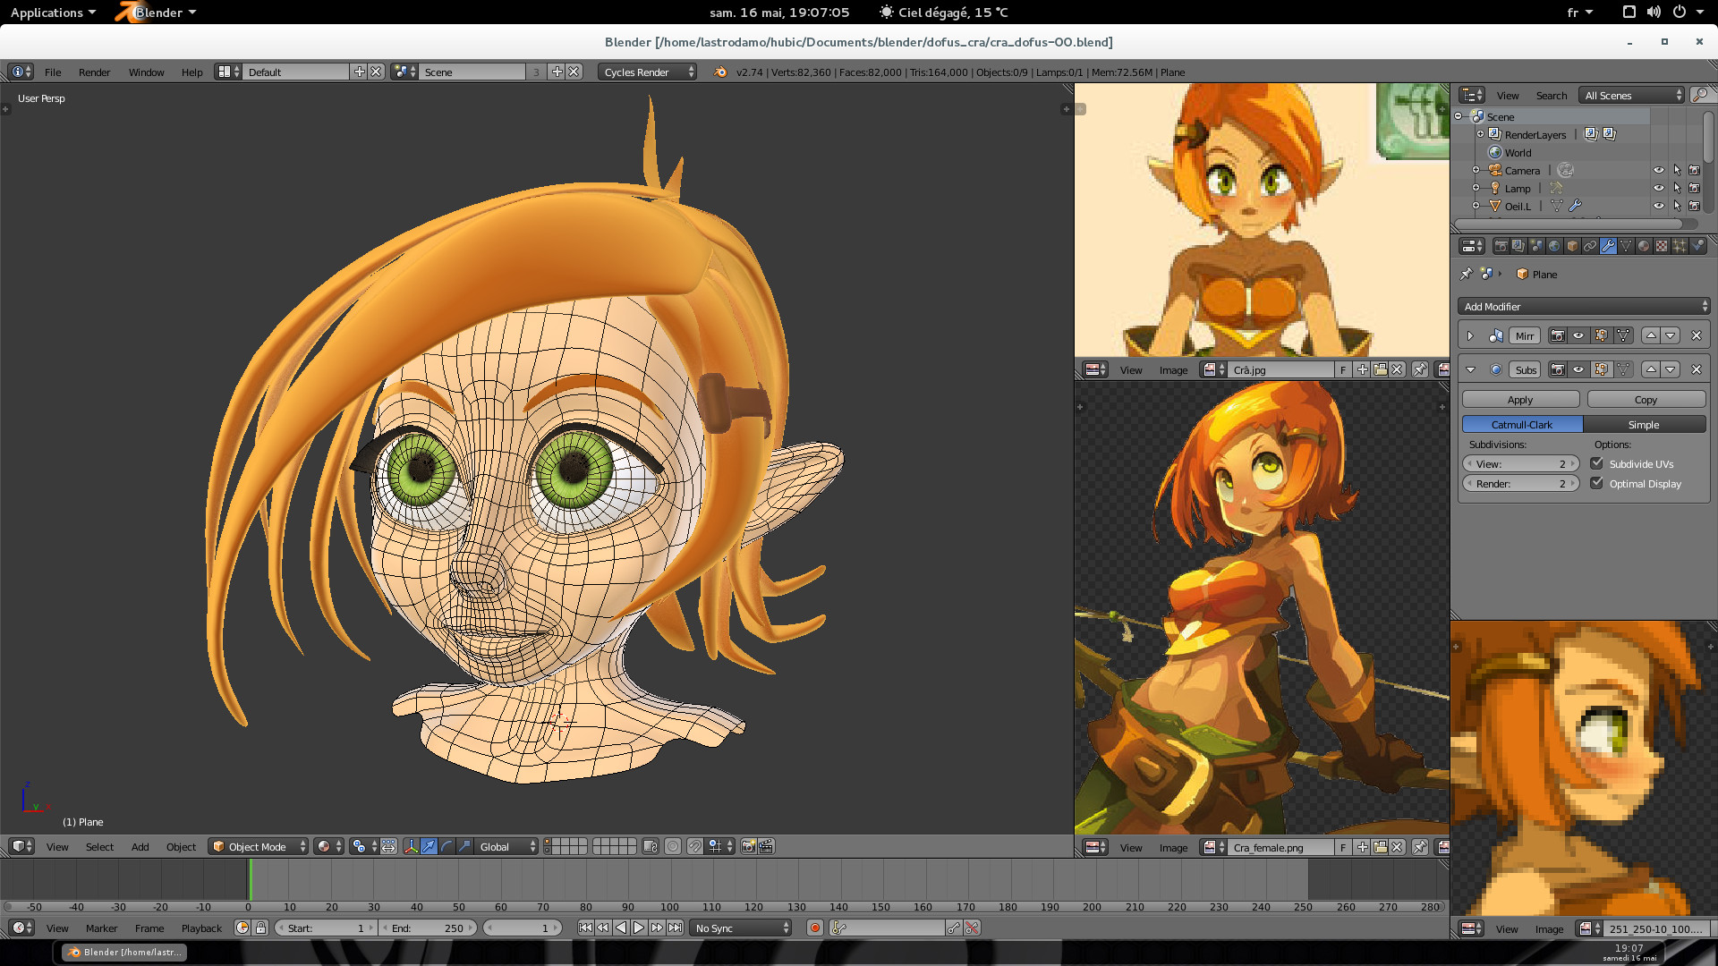Viewport: 1718px width, 966px height.
Task: Open the Add Modifier dropdown
Action: 1584,306
